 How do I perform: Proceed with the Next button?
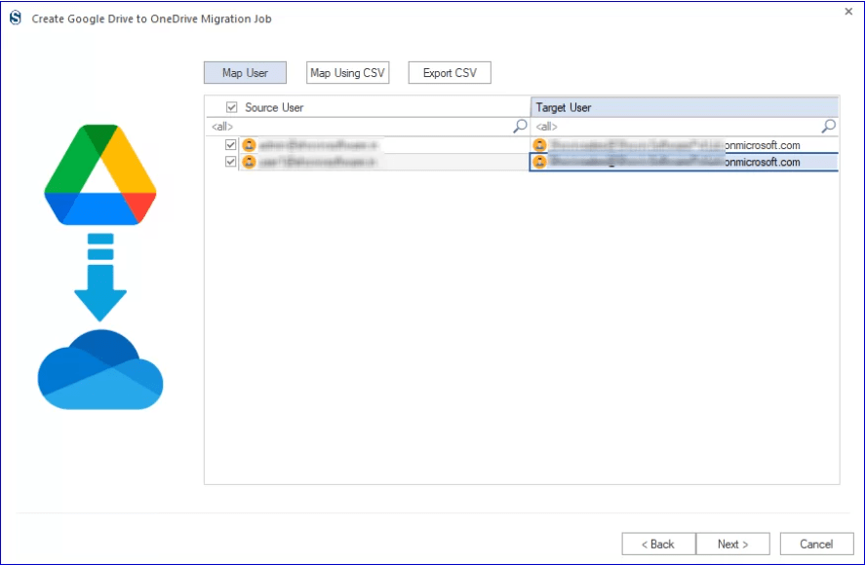(733, 544)
